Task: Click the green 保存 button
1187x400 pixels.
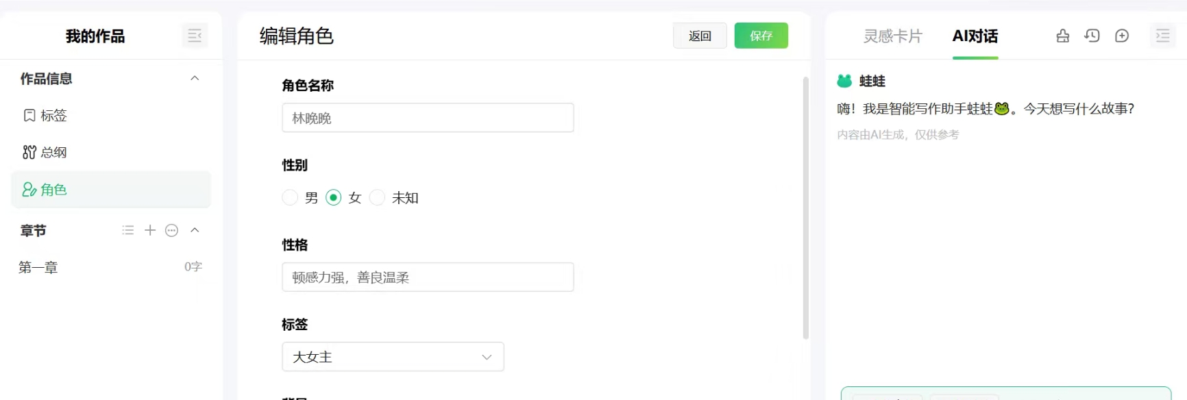Action: [x=761, y=36]
